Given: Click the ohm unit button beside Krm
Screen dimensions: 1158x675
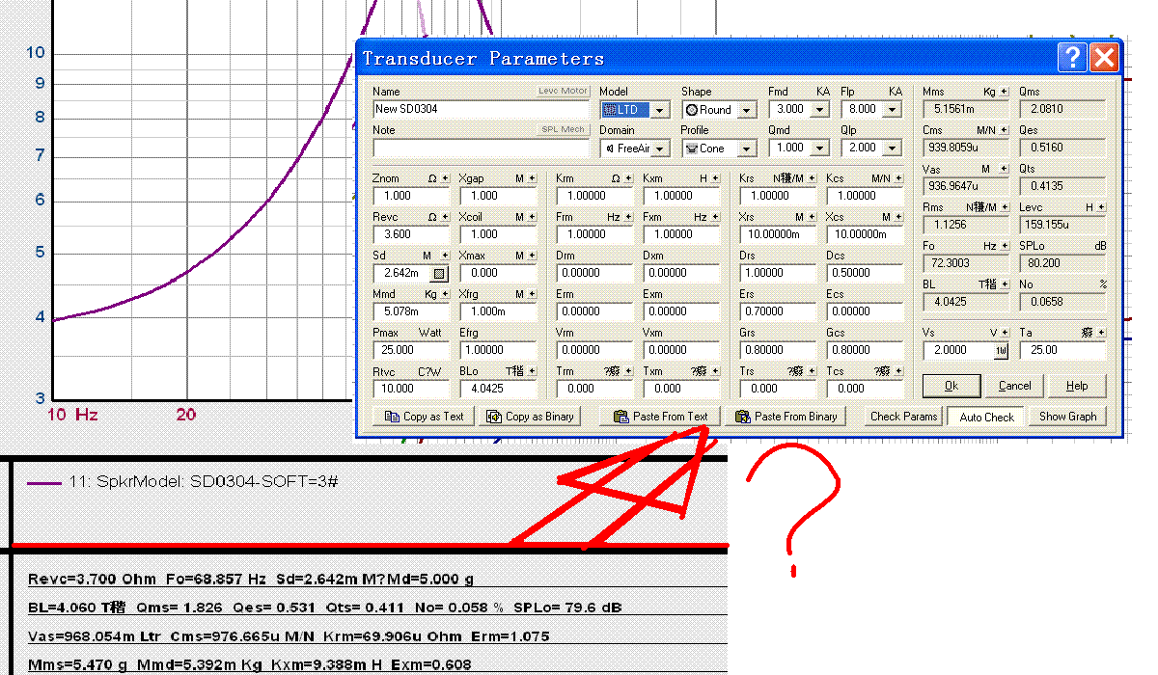Looking at the screenshot, I should [x=629, y=178].
